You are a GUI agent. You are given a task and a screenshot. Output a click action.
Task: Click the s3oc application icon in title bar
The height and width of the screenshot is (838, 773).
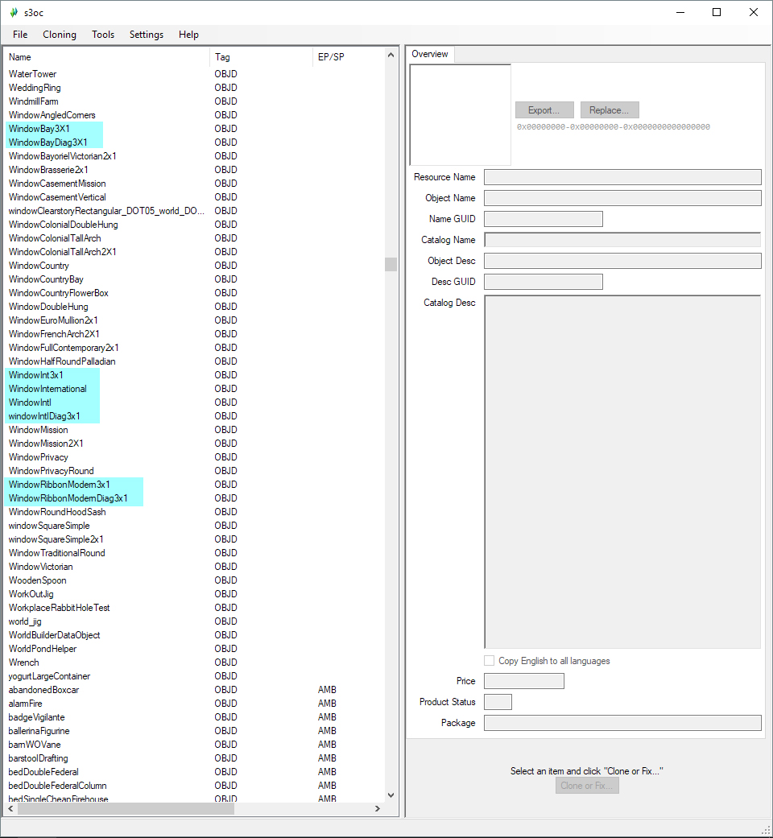click(14, 12)
